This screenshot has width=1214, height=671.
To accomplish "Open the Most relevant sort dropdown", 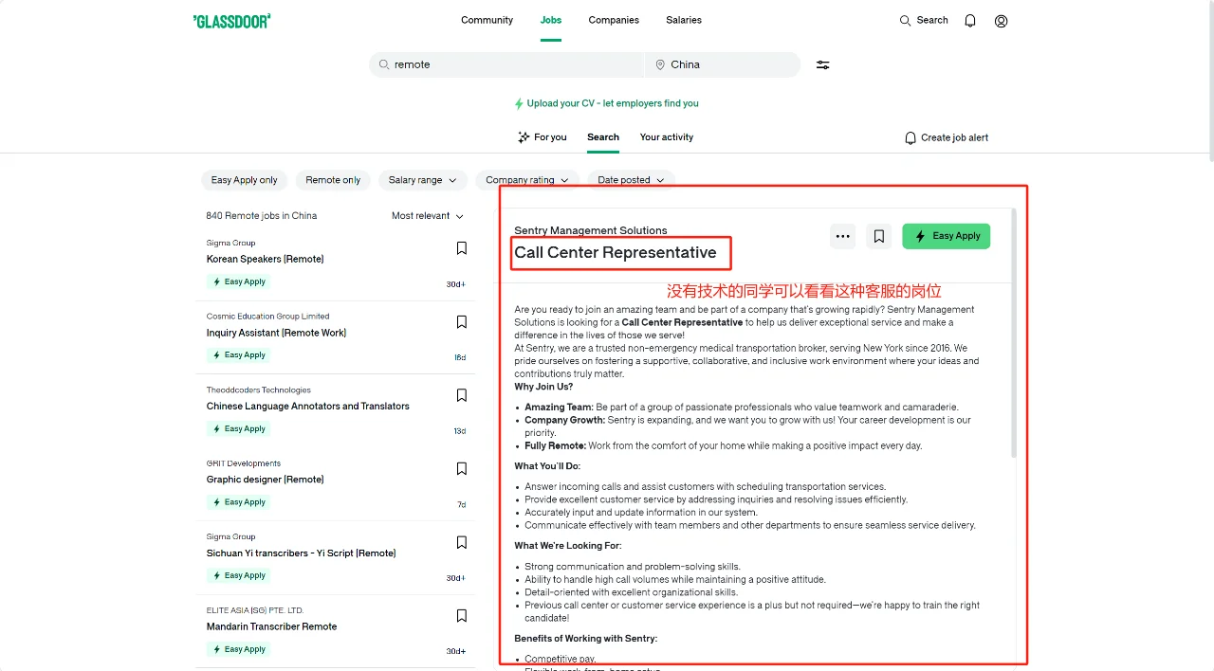I will 428,216.
